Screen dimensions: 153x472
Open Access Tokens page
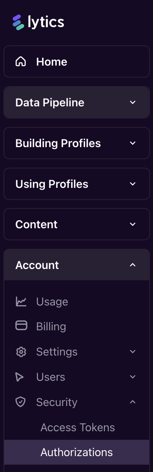pos(78,427)
